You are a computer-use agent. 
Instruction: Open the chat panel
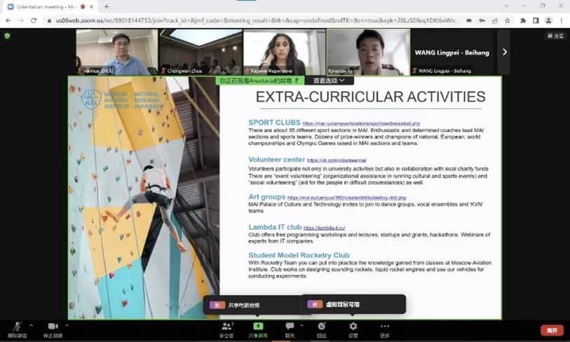(x=290, y=327)
